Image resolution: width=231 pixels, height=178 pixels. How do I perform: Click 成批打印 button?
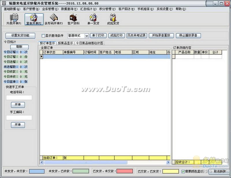pos(116,36)
